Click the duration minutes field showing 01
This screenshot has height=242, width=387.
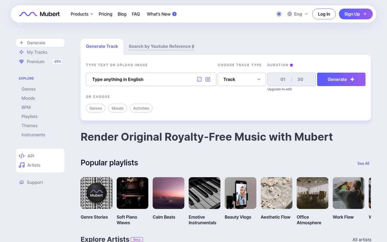click(283, 79)
